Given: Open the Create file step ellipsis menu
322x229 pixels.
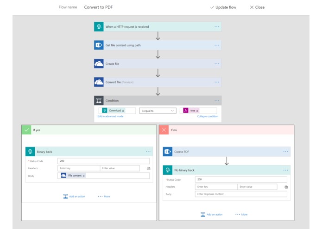Looking at the screenshot, I should pos(217,64).
